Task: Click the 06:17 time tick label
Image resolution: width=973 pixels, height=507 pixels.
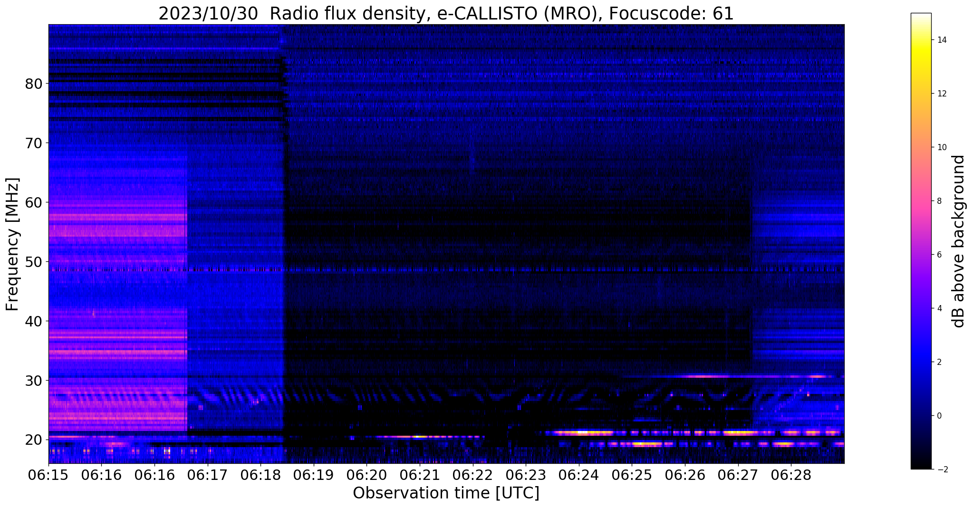Action: tap(207, 475)
